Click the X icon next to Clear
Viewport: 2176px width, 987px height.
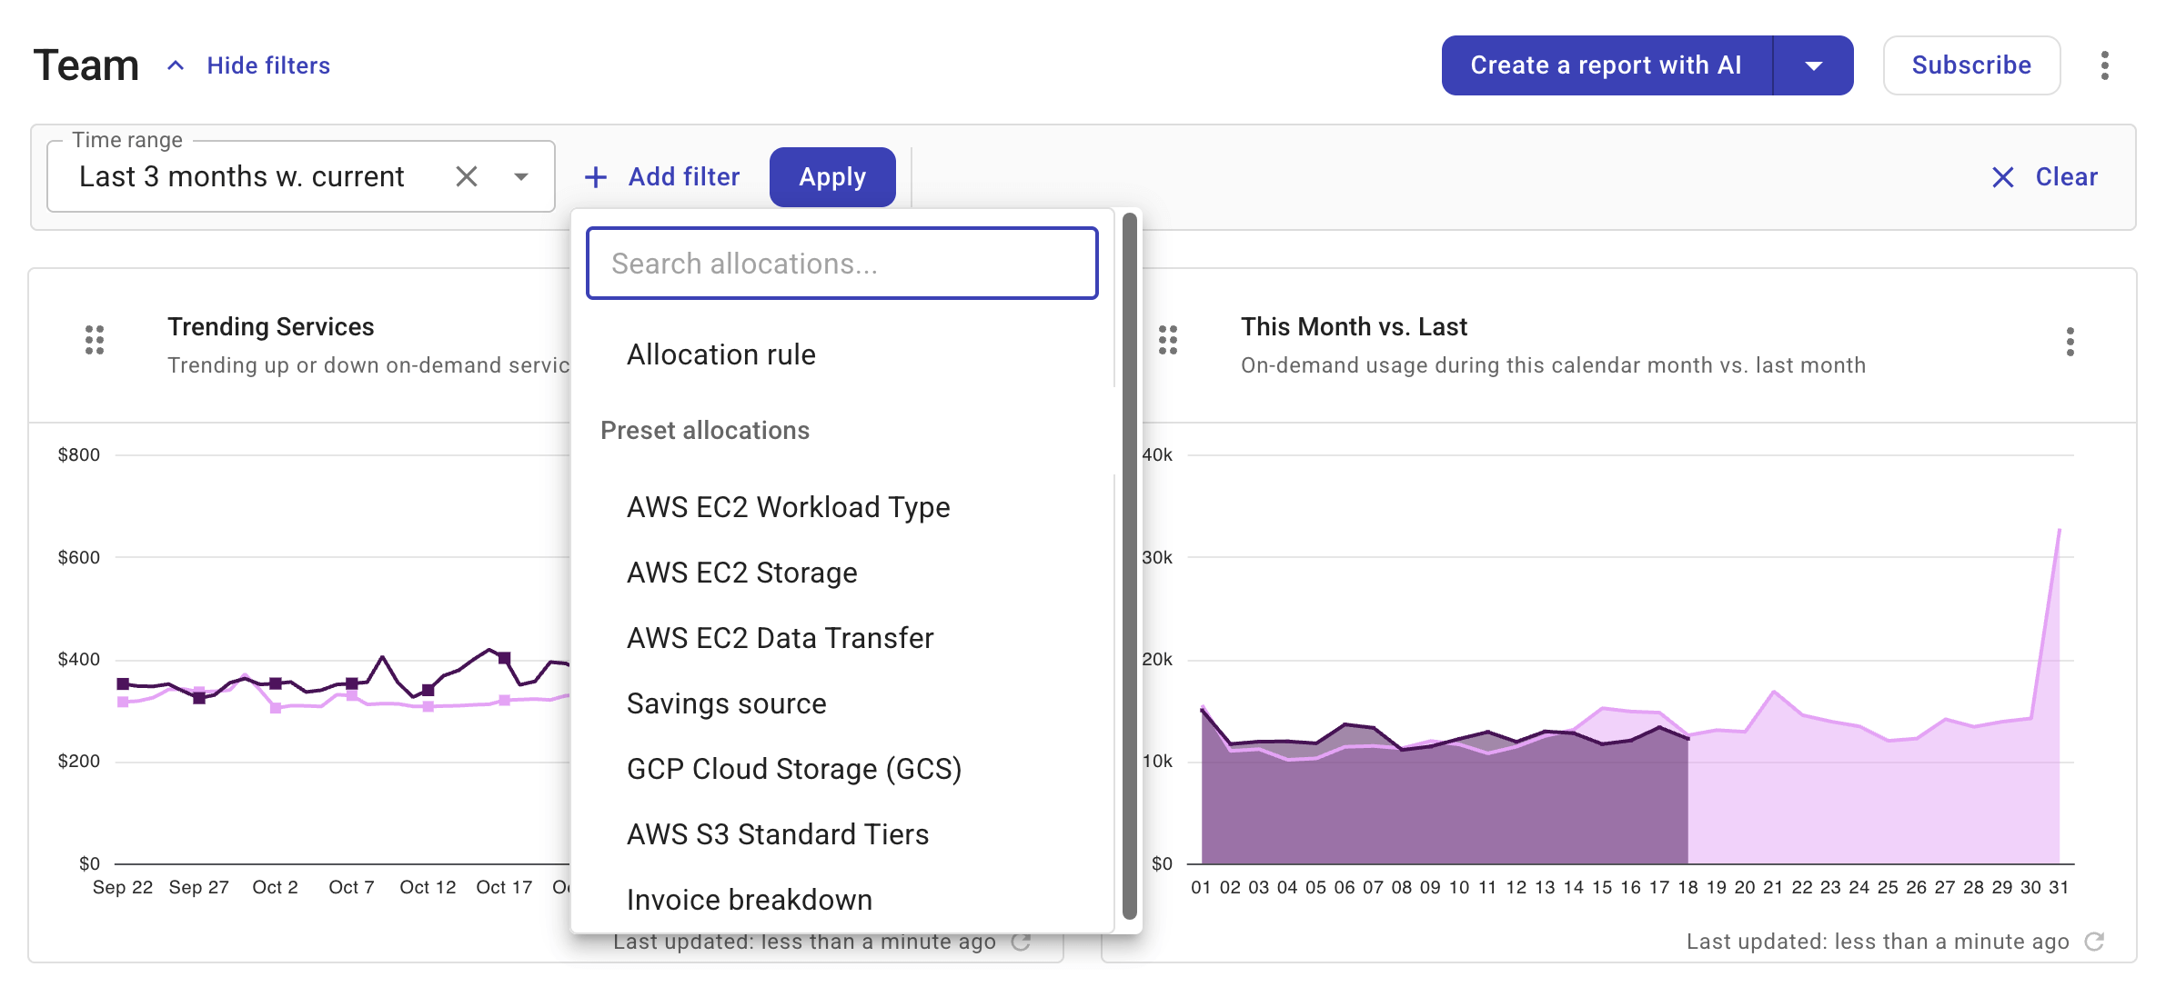click(x=2003, y=177)
